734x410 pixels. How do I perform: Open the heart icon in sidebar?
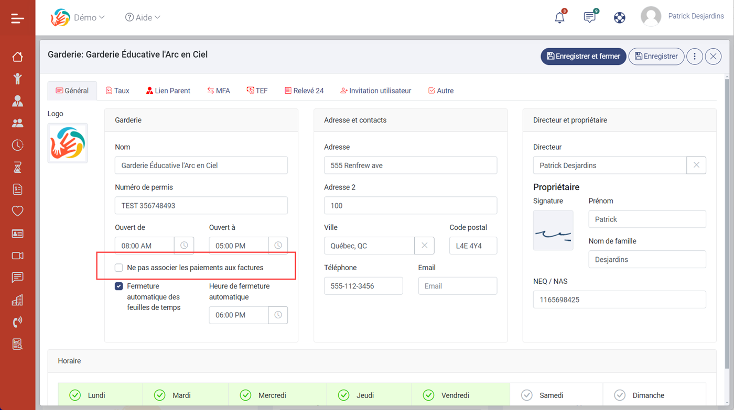click(x=17, y=211)
